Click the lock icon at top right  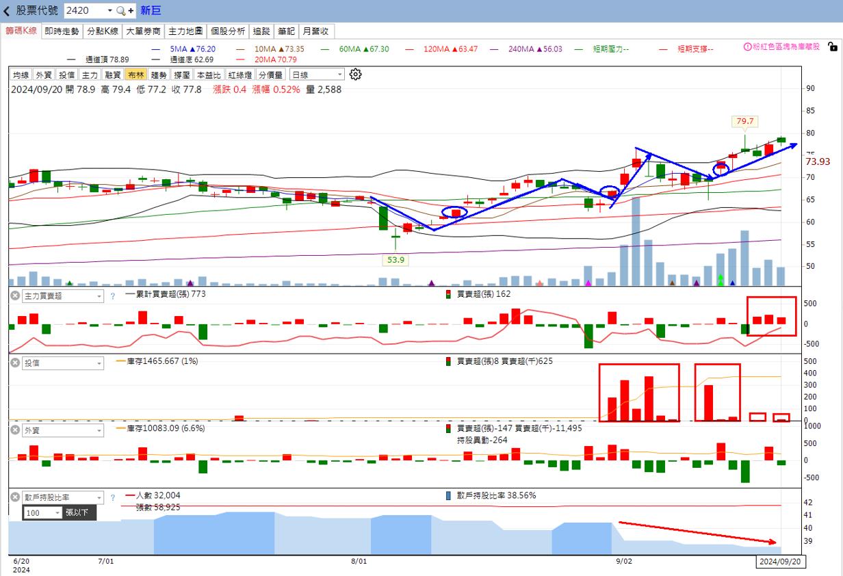coord(831,47)
